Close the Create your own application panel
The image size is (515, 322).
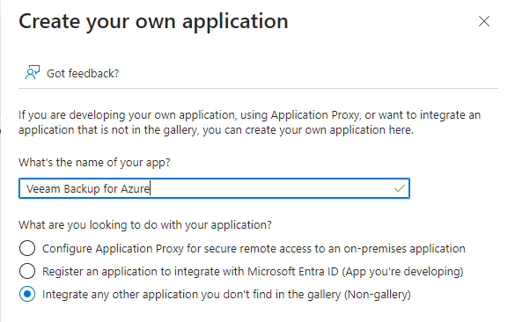click(484, 21)
